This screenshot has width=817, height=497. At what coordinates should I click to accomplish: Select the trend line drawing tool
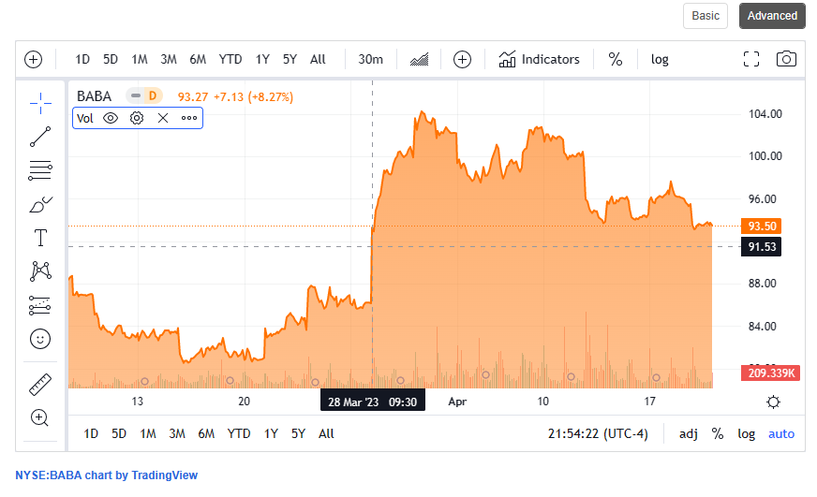point(40,137)
